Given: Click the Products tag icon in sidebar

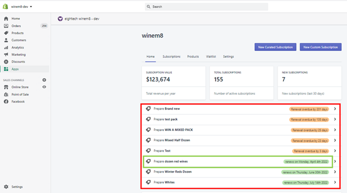Looking at the screenshot, I should [6, 33].
